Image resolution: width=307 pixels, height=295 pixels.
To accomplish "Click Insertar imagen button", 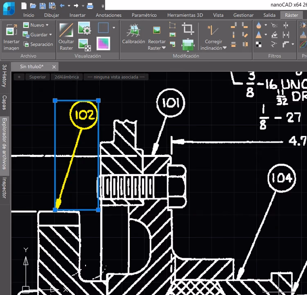I will click(11, 36).
